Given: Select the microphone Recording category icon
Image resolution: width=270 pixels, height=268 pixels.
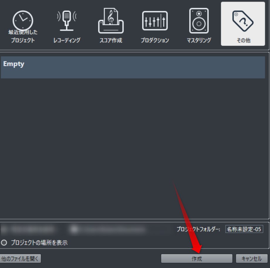Looking at the screenshot, I should tap(67, 21).
